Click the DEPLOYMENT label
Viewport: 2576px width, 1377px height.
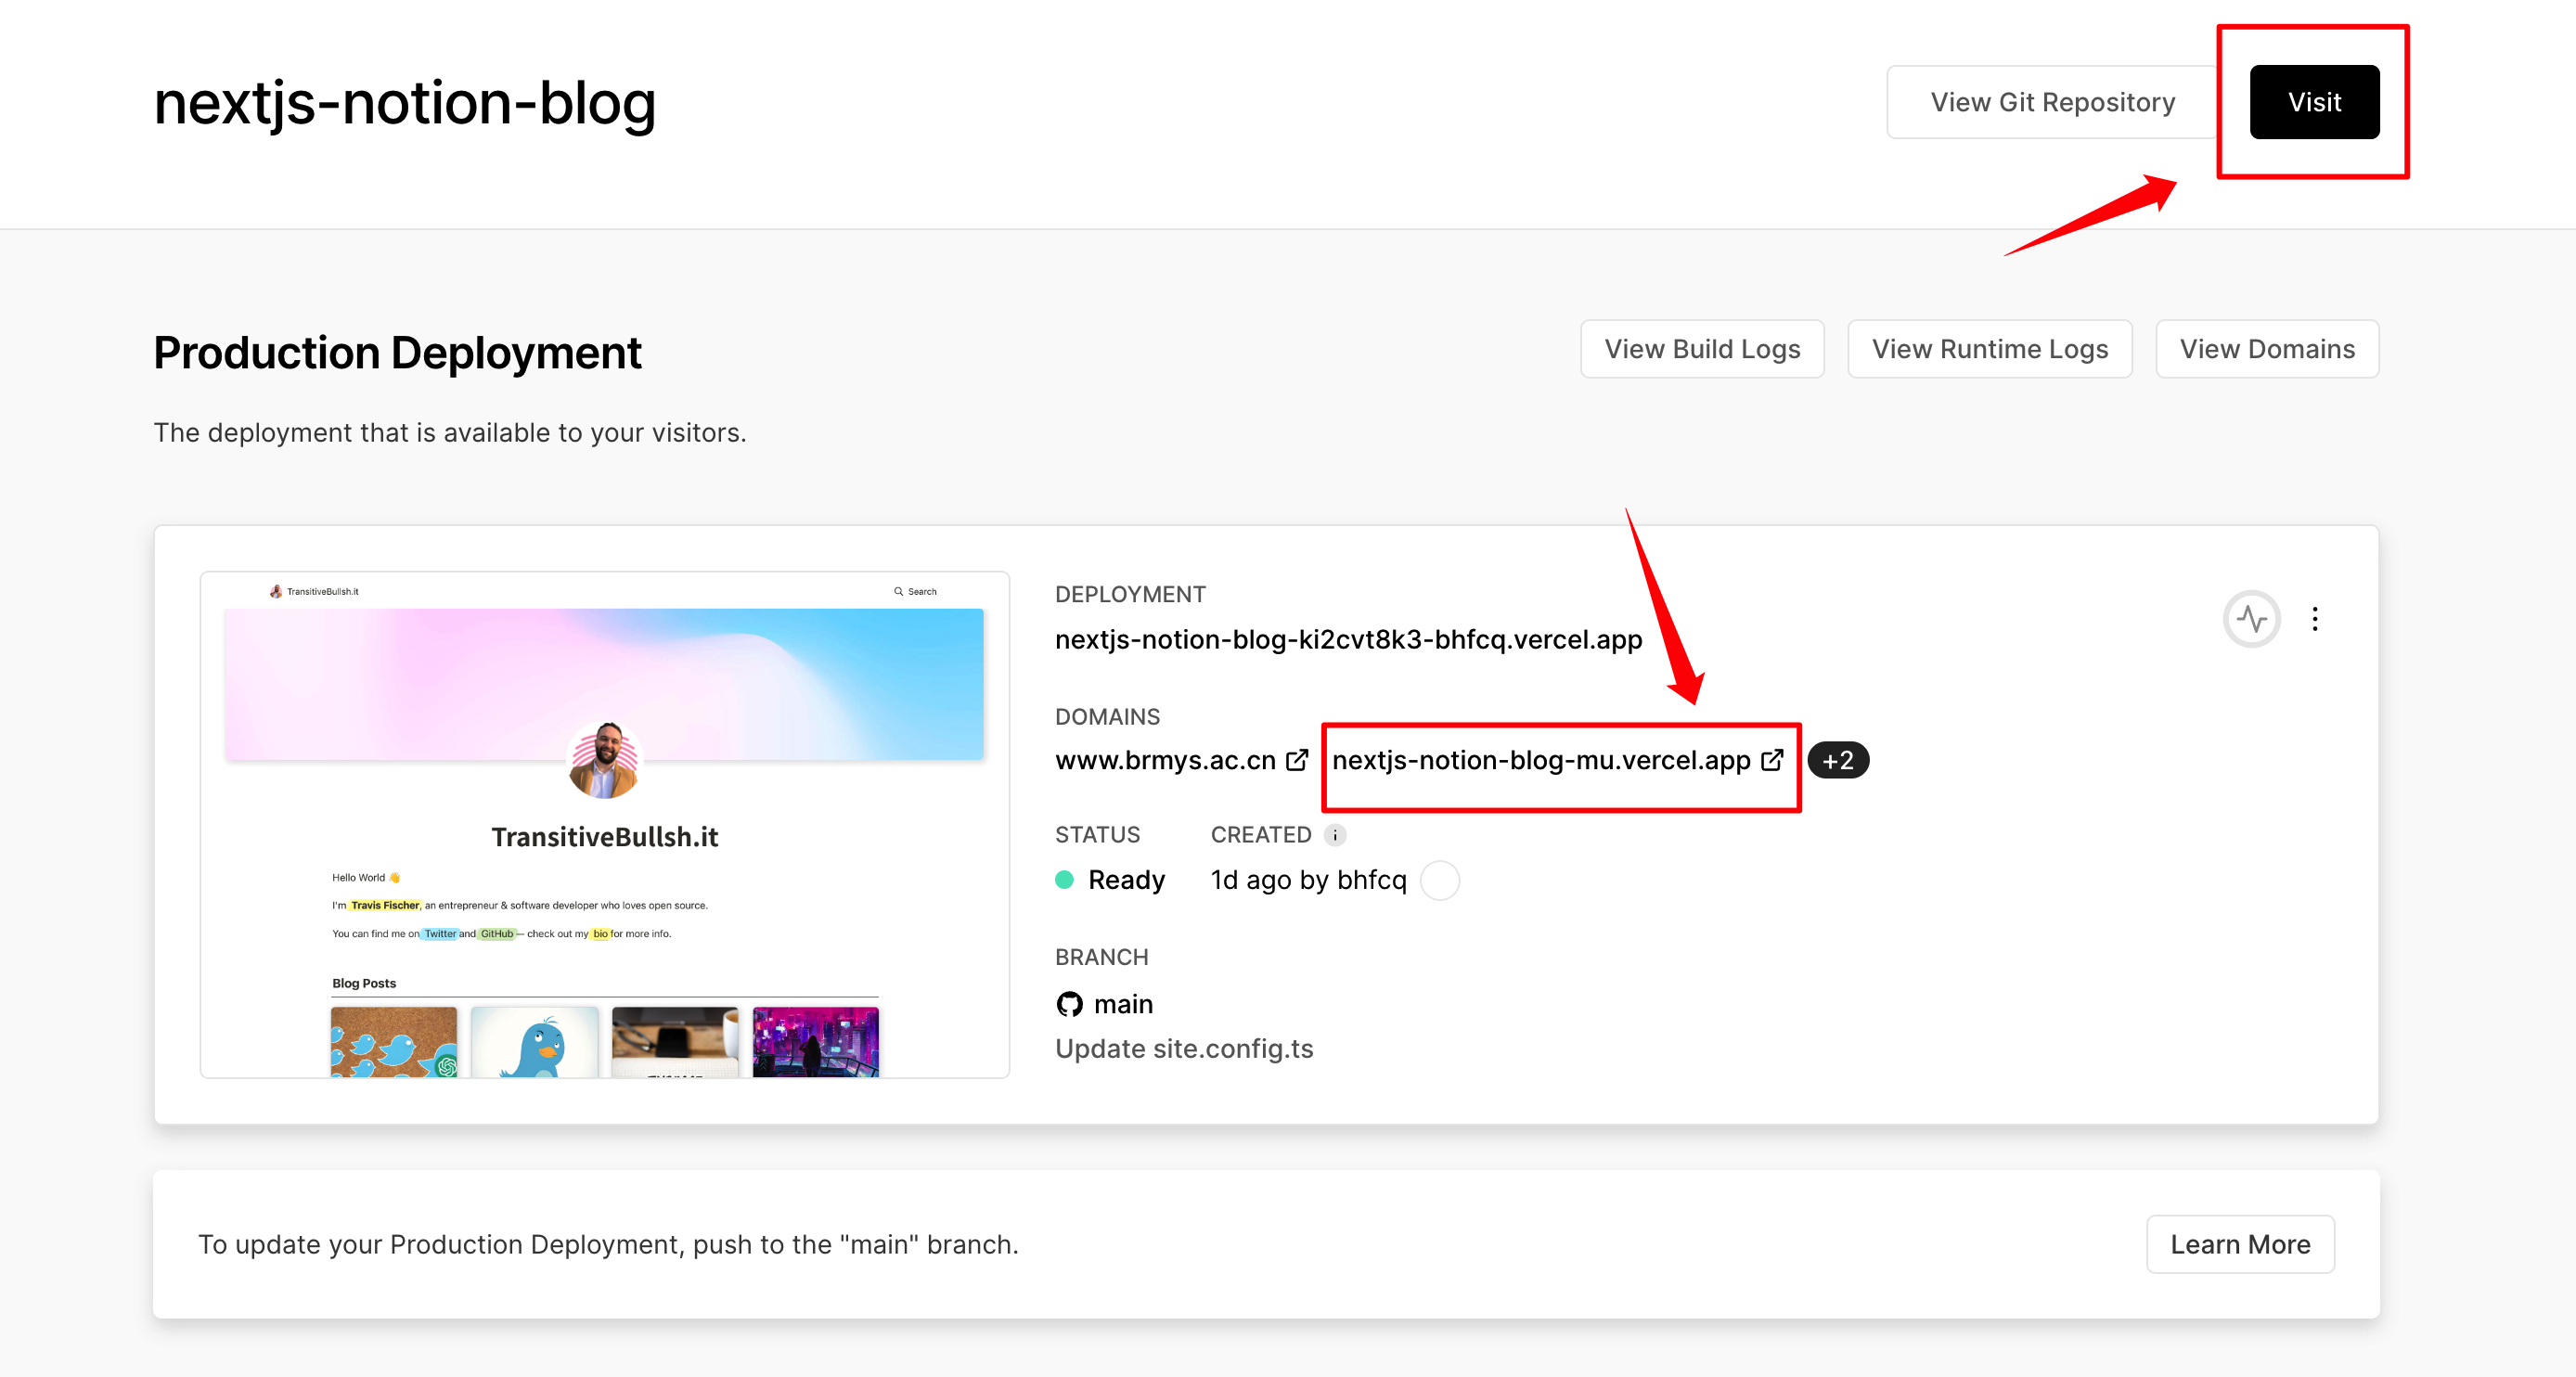click(1130, 594)
